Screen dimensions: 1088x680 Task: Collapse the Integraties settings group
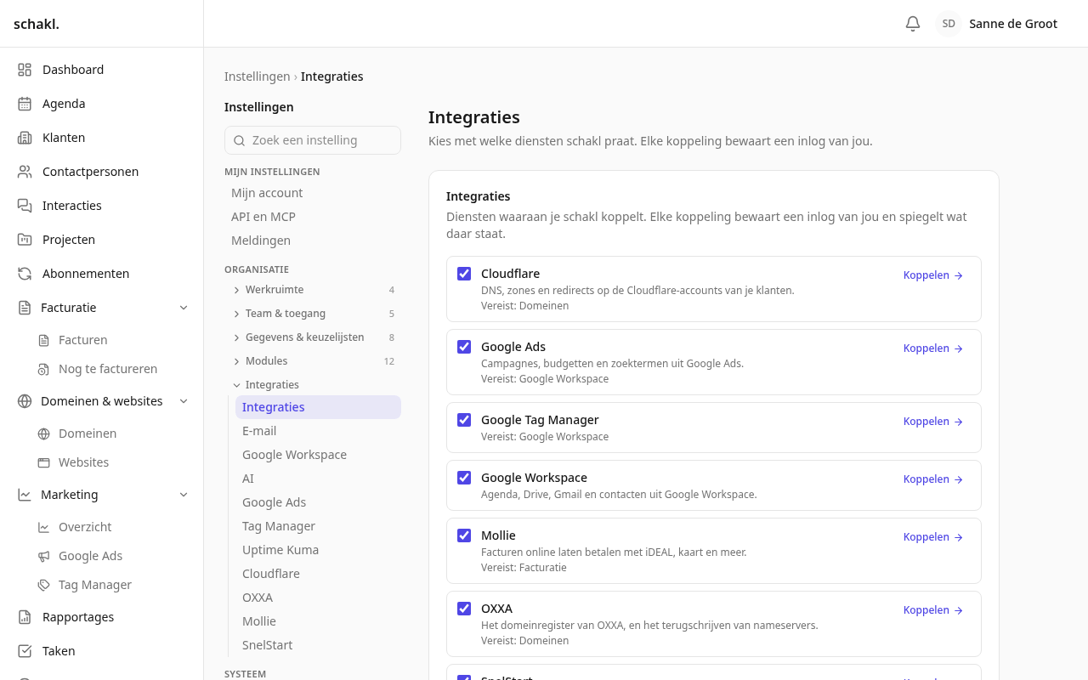coord(314,385)
